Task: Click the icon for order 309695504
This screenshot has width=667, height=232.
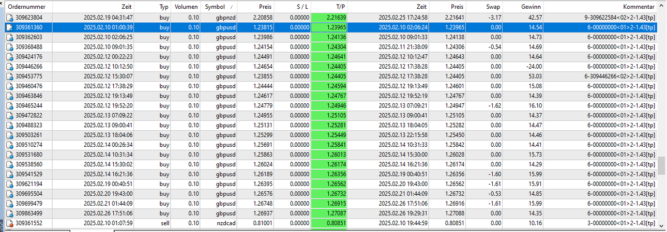Action: (9, 194)
